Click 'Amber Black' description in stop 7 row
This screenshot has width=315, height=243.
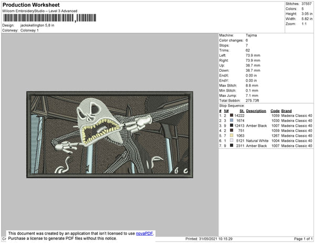click(256, 146)
